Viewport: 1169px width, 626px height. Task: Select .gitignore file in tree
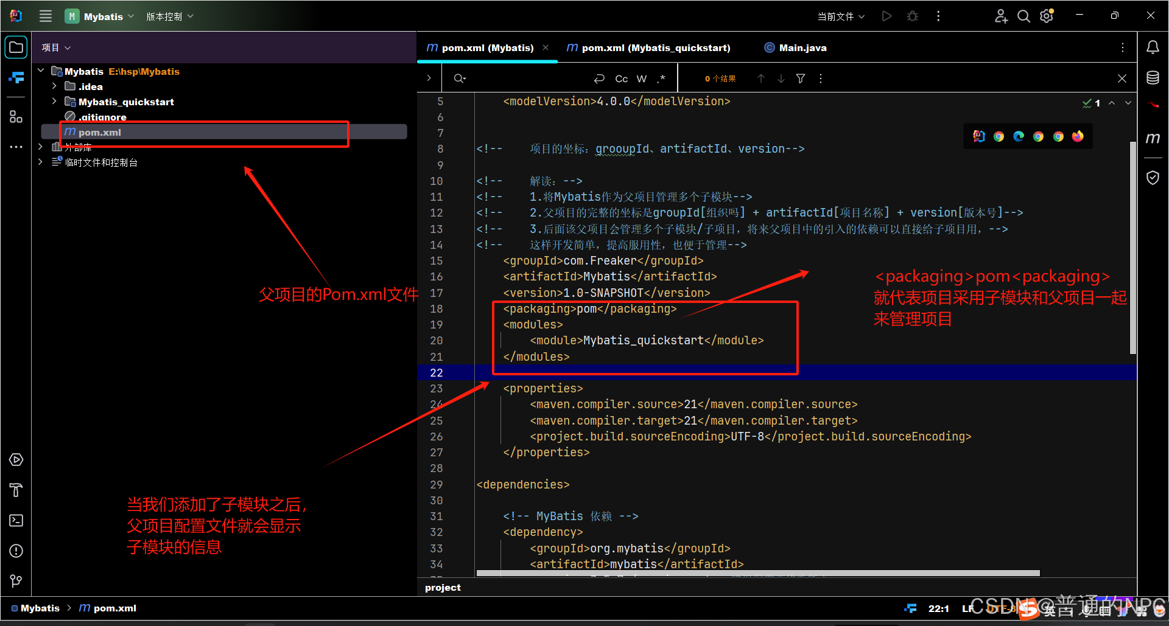[x=102, y=117]
